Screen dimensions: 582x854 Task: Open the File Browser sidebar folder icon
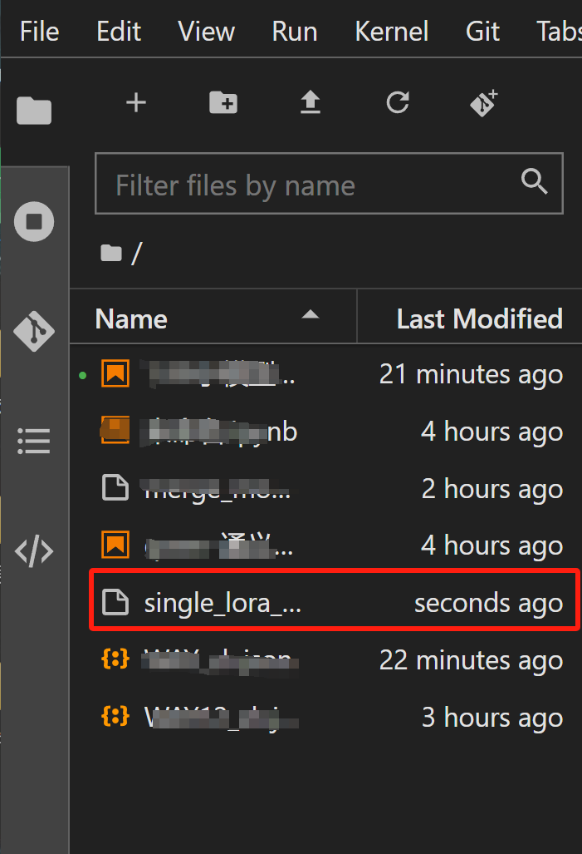pos(34,111)
